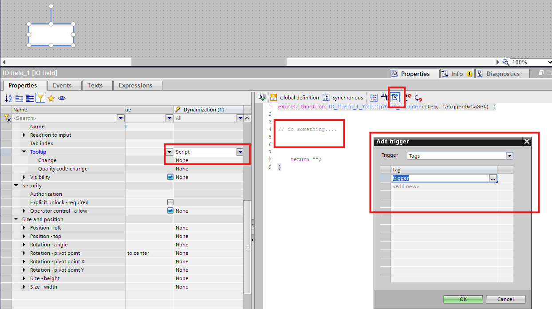
Task: Sort properties alphabetically with the A-Z icon
Action: tap(8, 98)
